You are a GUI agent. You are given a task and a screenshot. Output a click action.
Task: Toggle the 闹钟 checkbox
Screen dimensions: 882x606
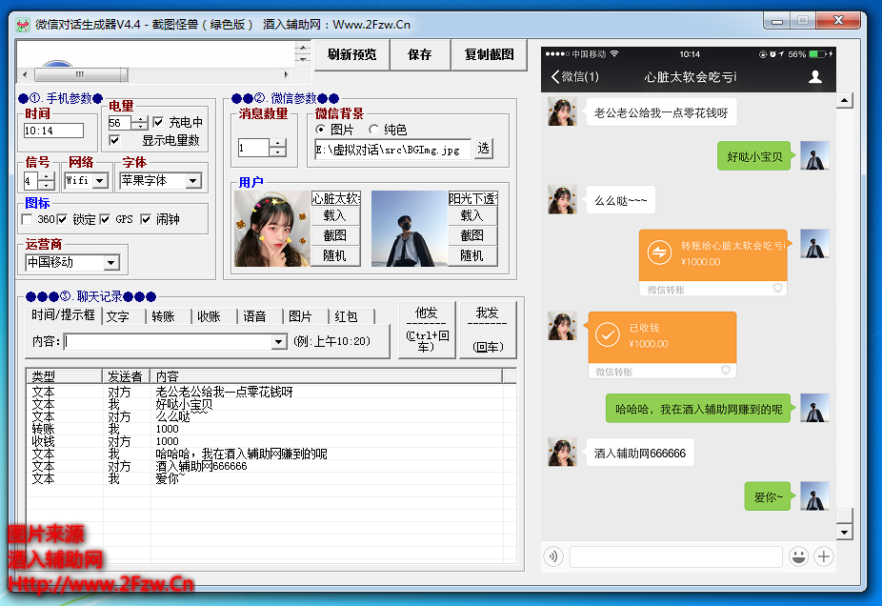(x=146, y=219)
